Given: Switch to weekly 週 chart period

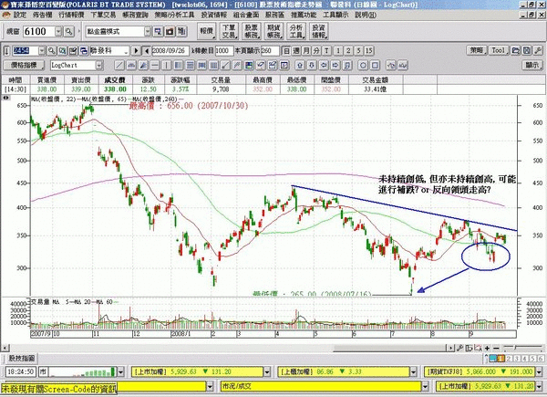Looking at the screenshot, I should tap(296, 51).
